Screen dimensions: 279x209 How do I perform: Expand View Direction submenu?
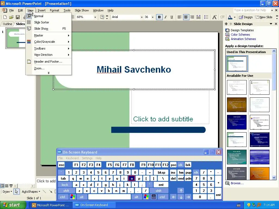click(48, 55)
